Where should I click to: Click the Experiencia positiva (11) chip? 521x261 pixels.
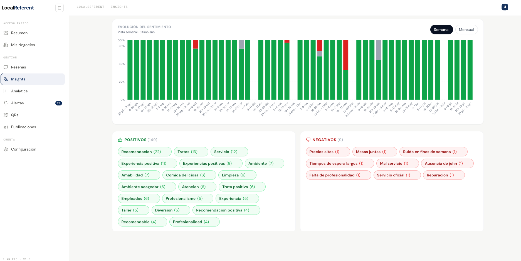click(x=147, y=163)
